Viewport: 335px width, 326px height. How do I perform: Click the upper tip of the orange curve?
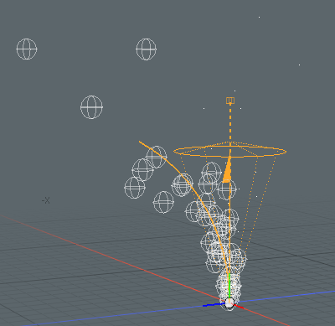140,142
